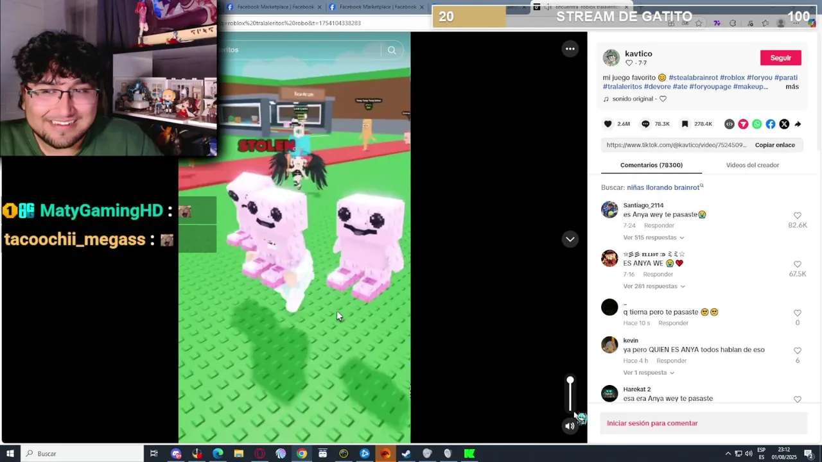The width and height of the screenshot is (822, 462).
Task: Open Google Chrome from the taskbar
Action: pyautogui.click(x=302, y=454)
